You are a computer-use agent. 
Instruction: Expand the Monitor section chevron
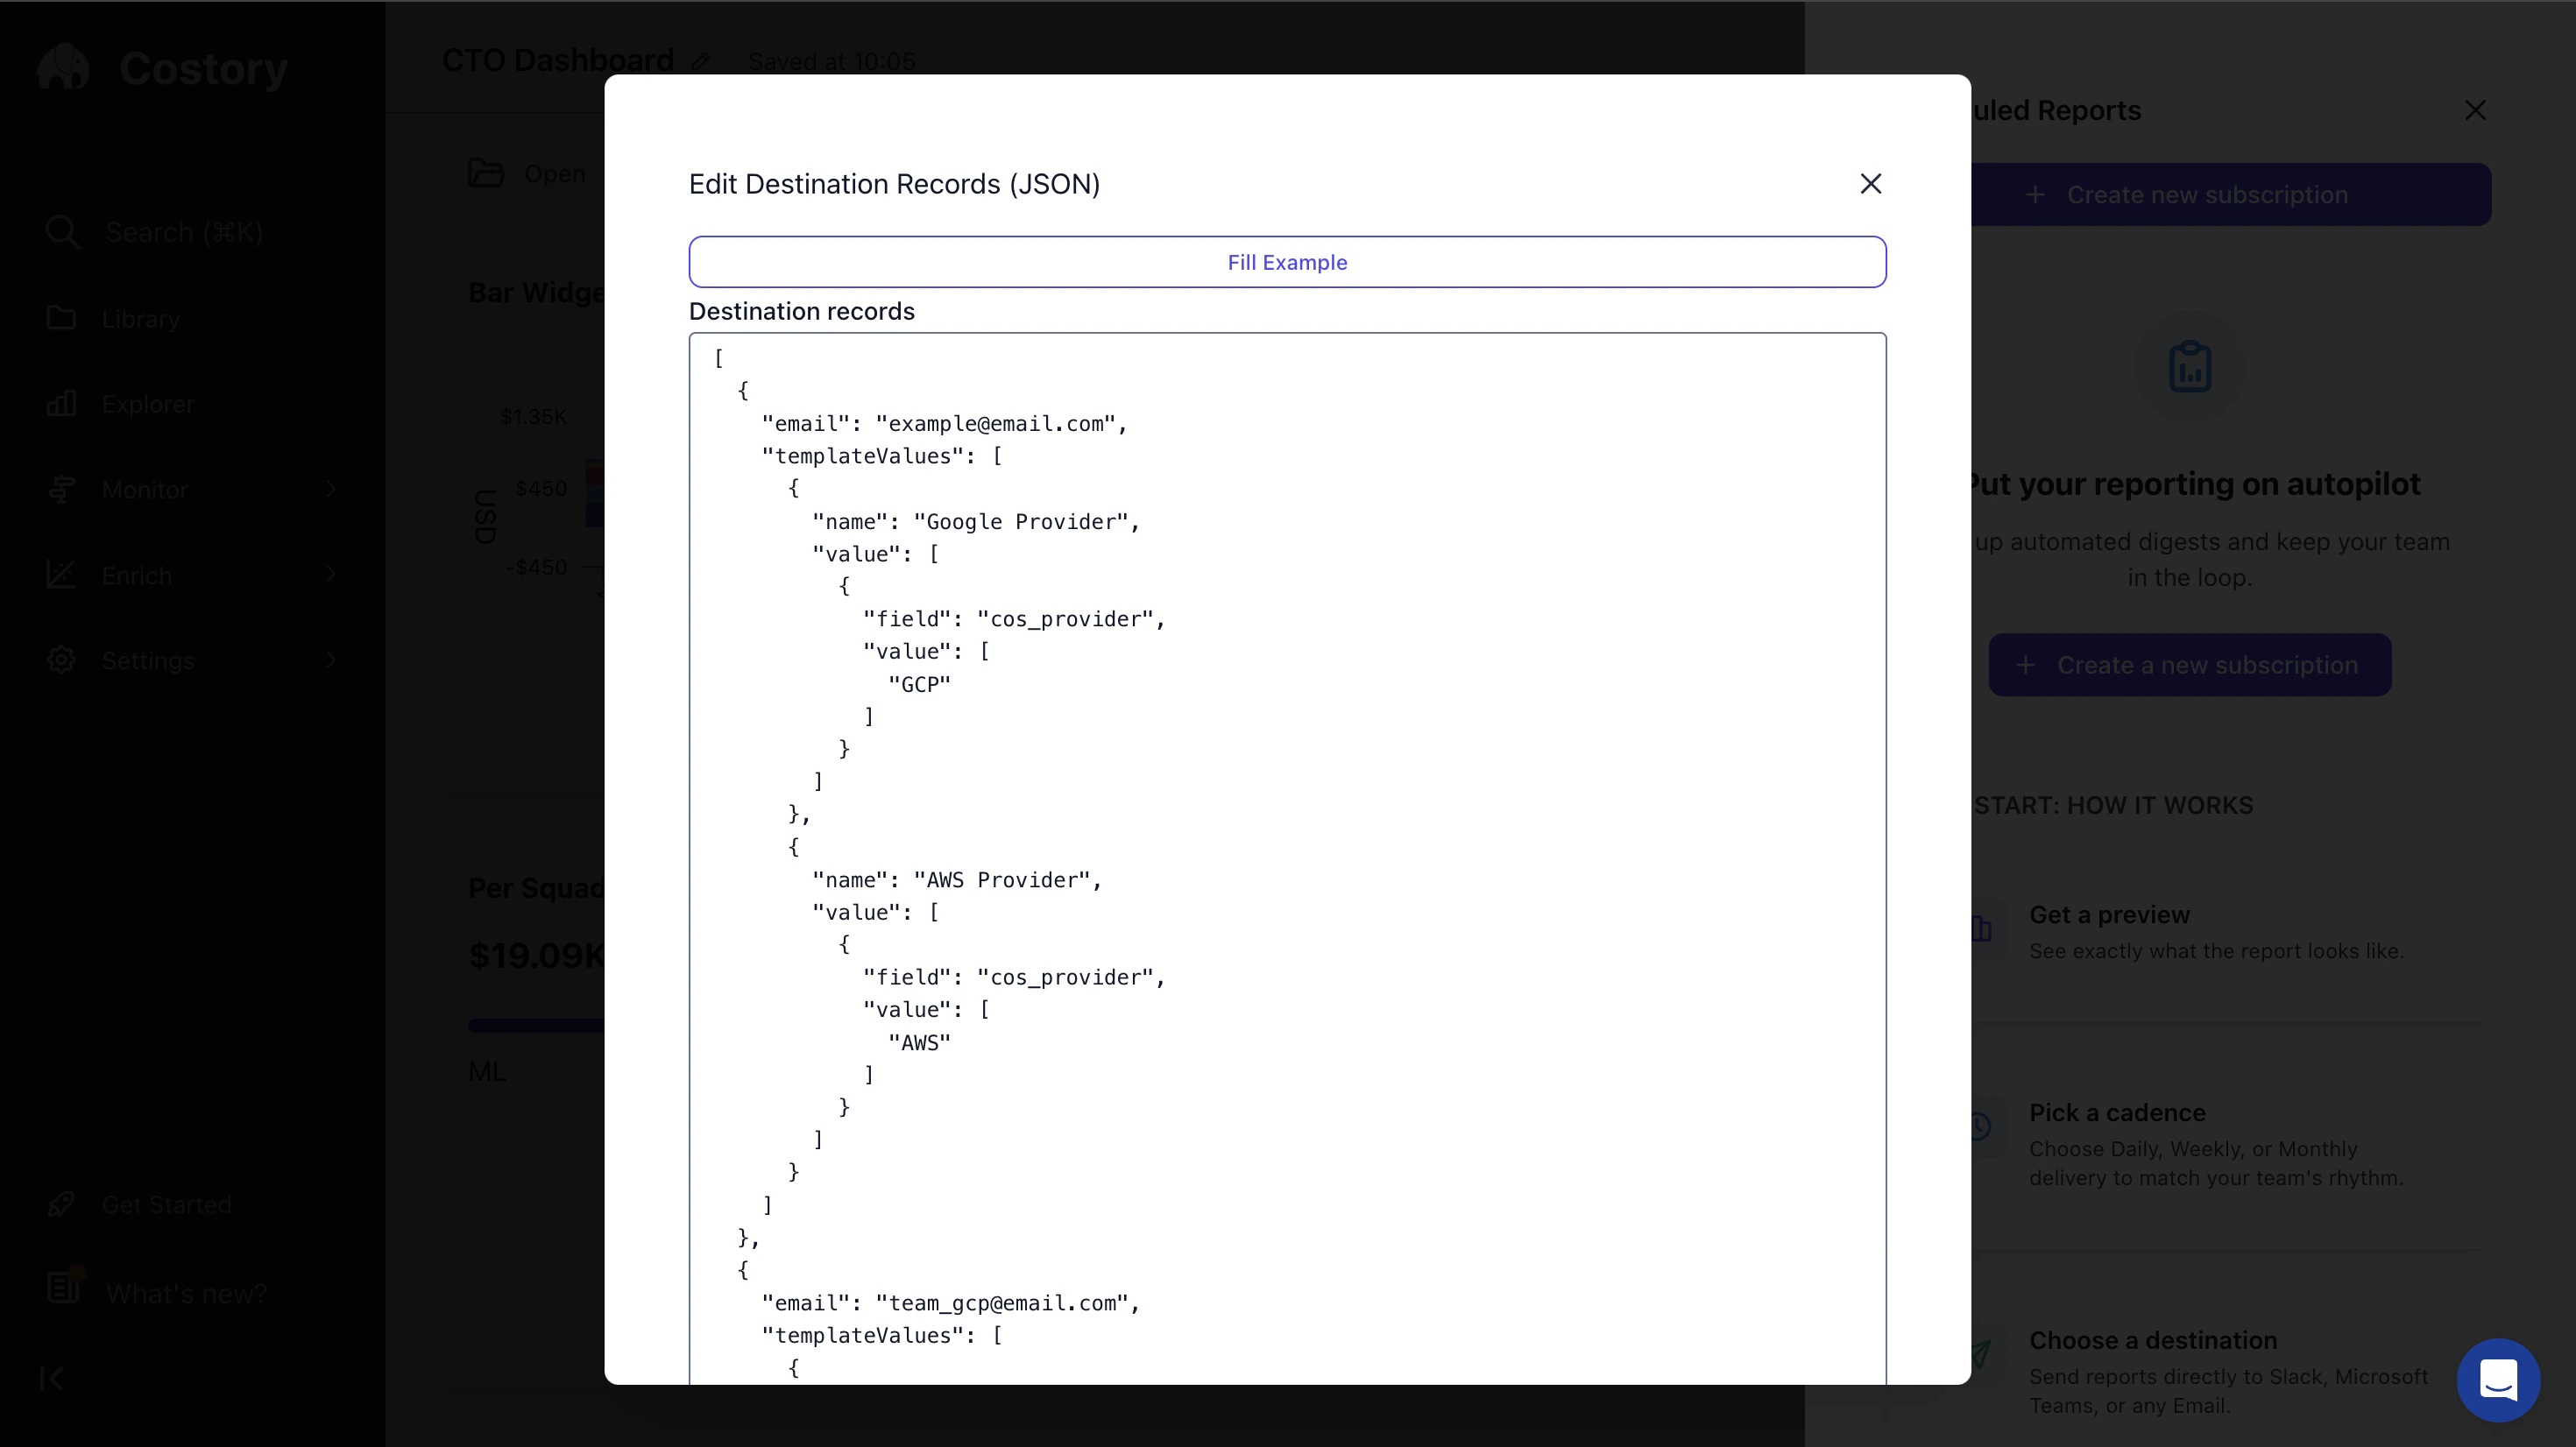click(x=332, y=489)
